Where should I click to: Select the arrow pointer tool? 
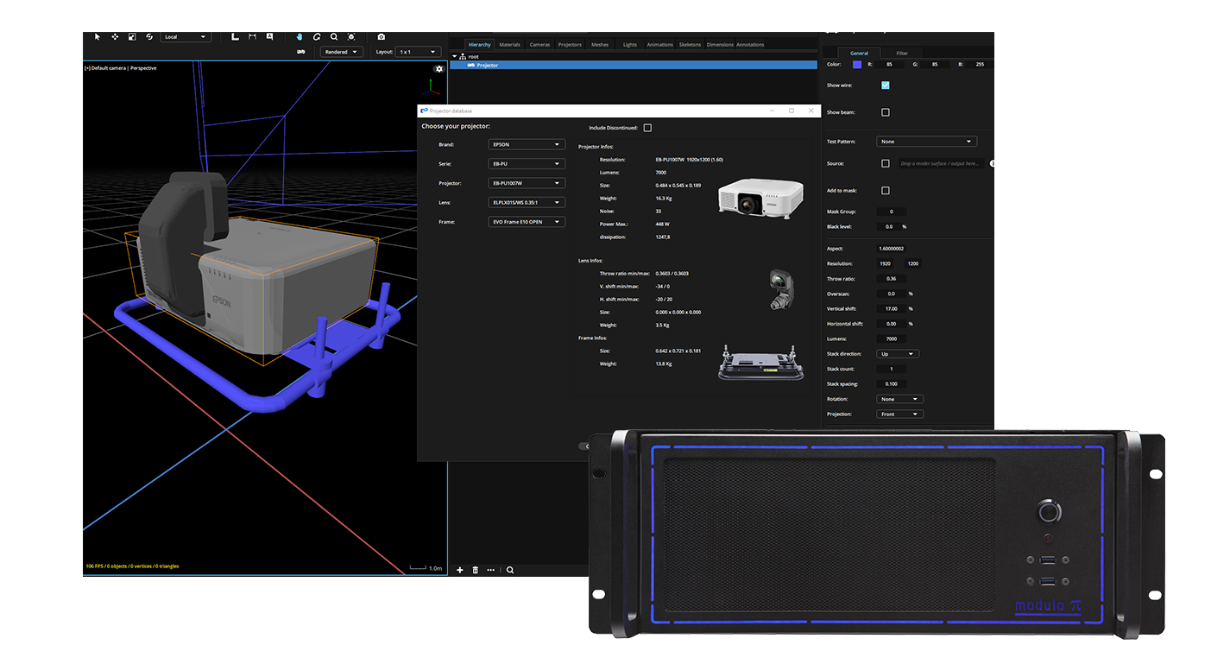97,37
